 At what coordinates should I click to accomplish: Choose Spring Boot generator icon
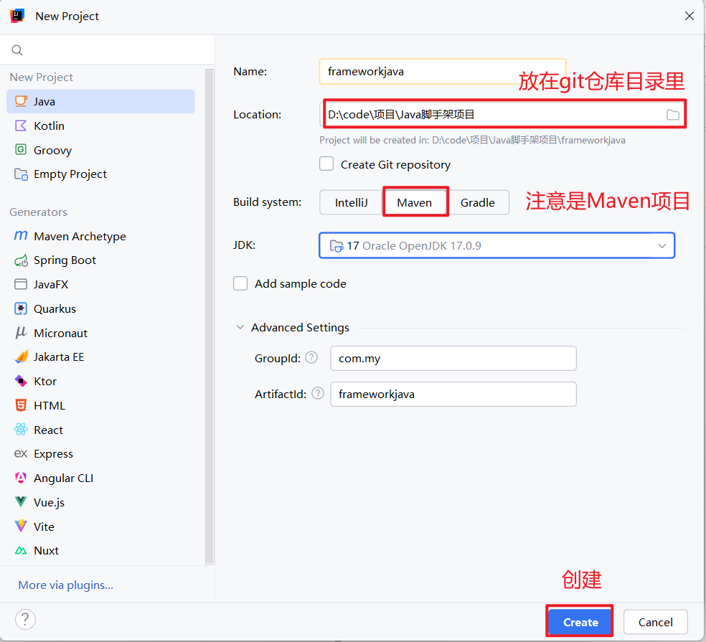(21, 260)
